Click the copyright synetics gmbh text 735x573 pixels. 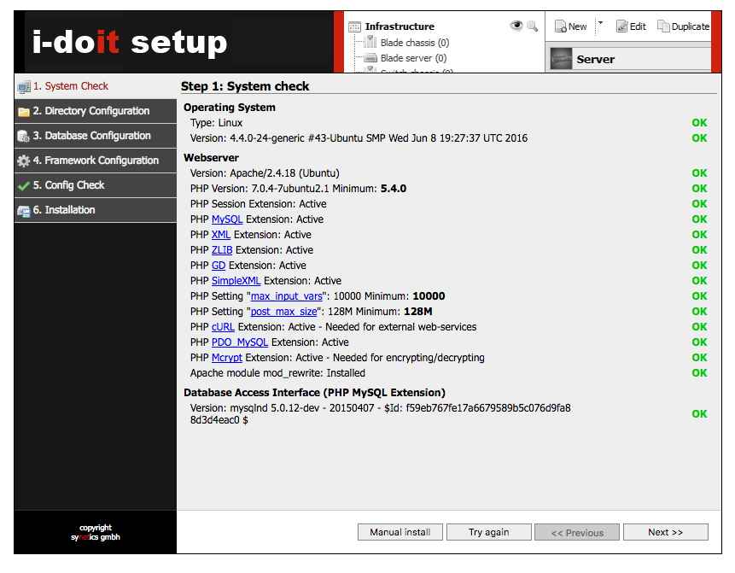(96, 533)
